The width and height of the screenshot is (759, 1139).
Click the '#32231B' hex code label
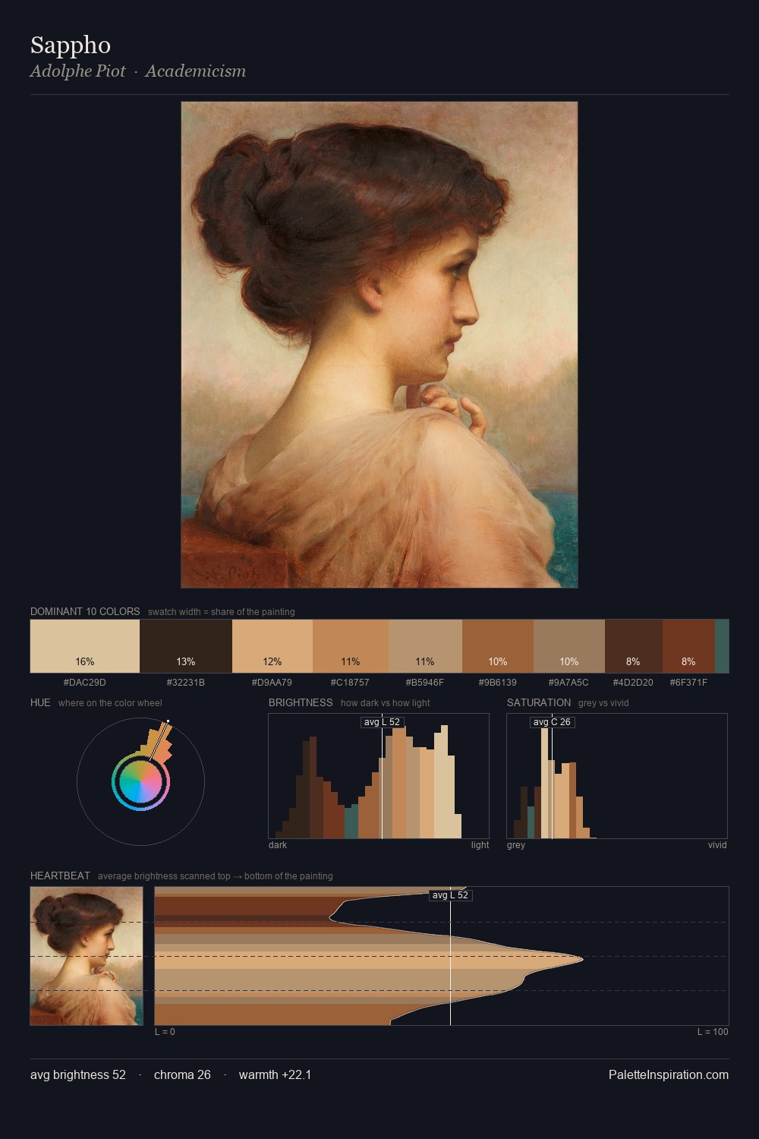pyautogui.click(x=186, y=683)
